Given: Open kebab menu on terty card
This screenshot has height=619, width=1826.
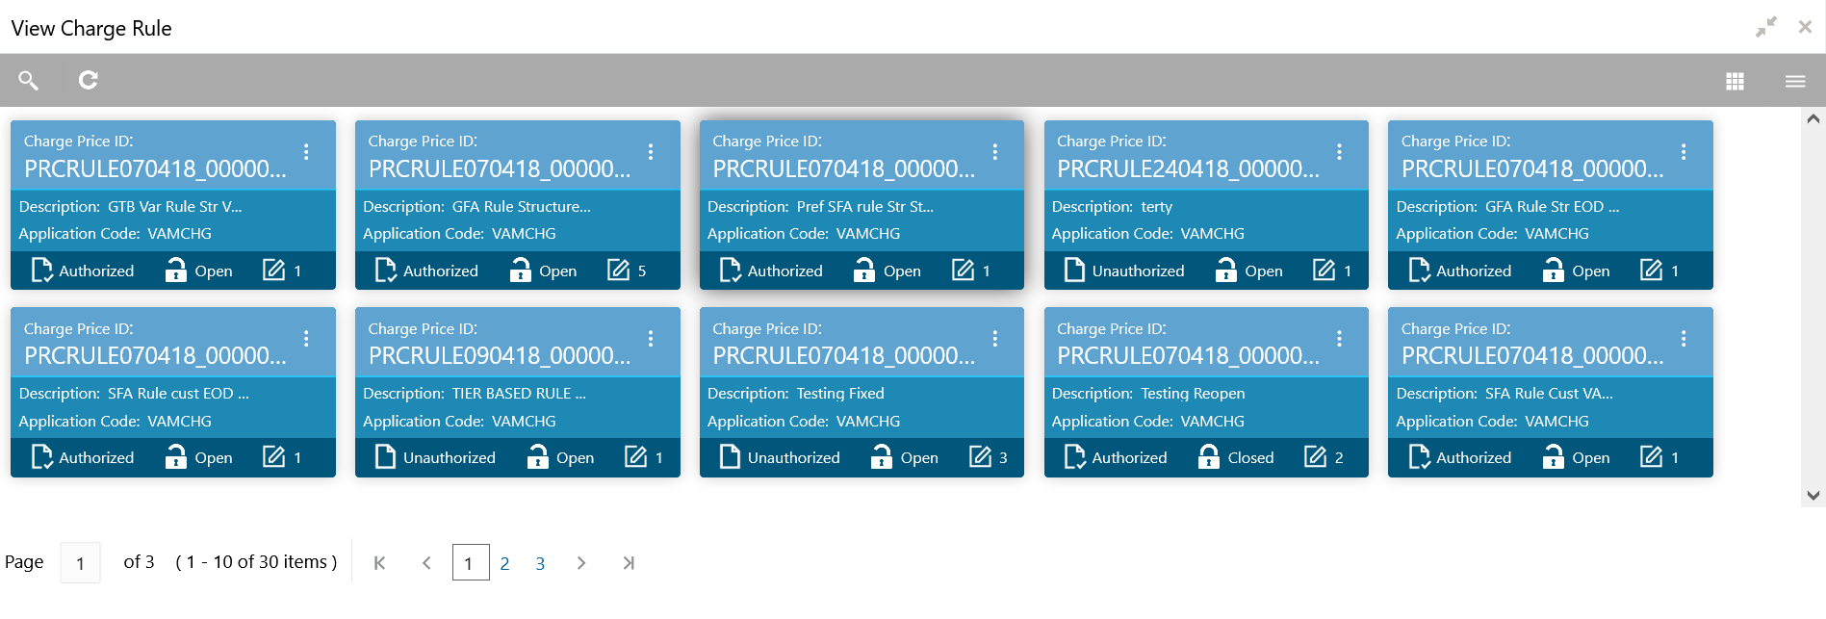Looking at the screenshot, I should click(1339, 152).
